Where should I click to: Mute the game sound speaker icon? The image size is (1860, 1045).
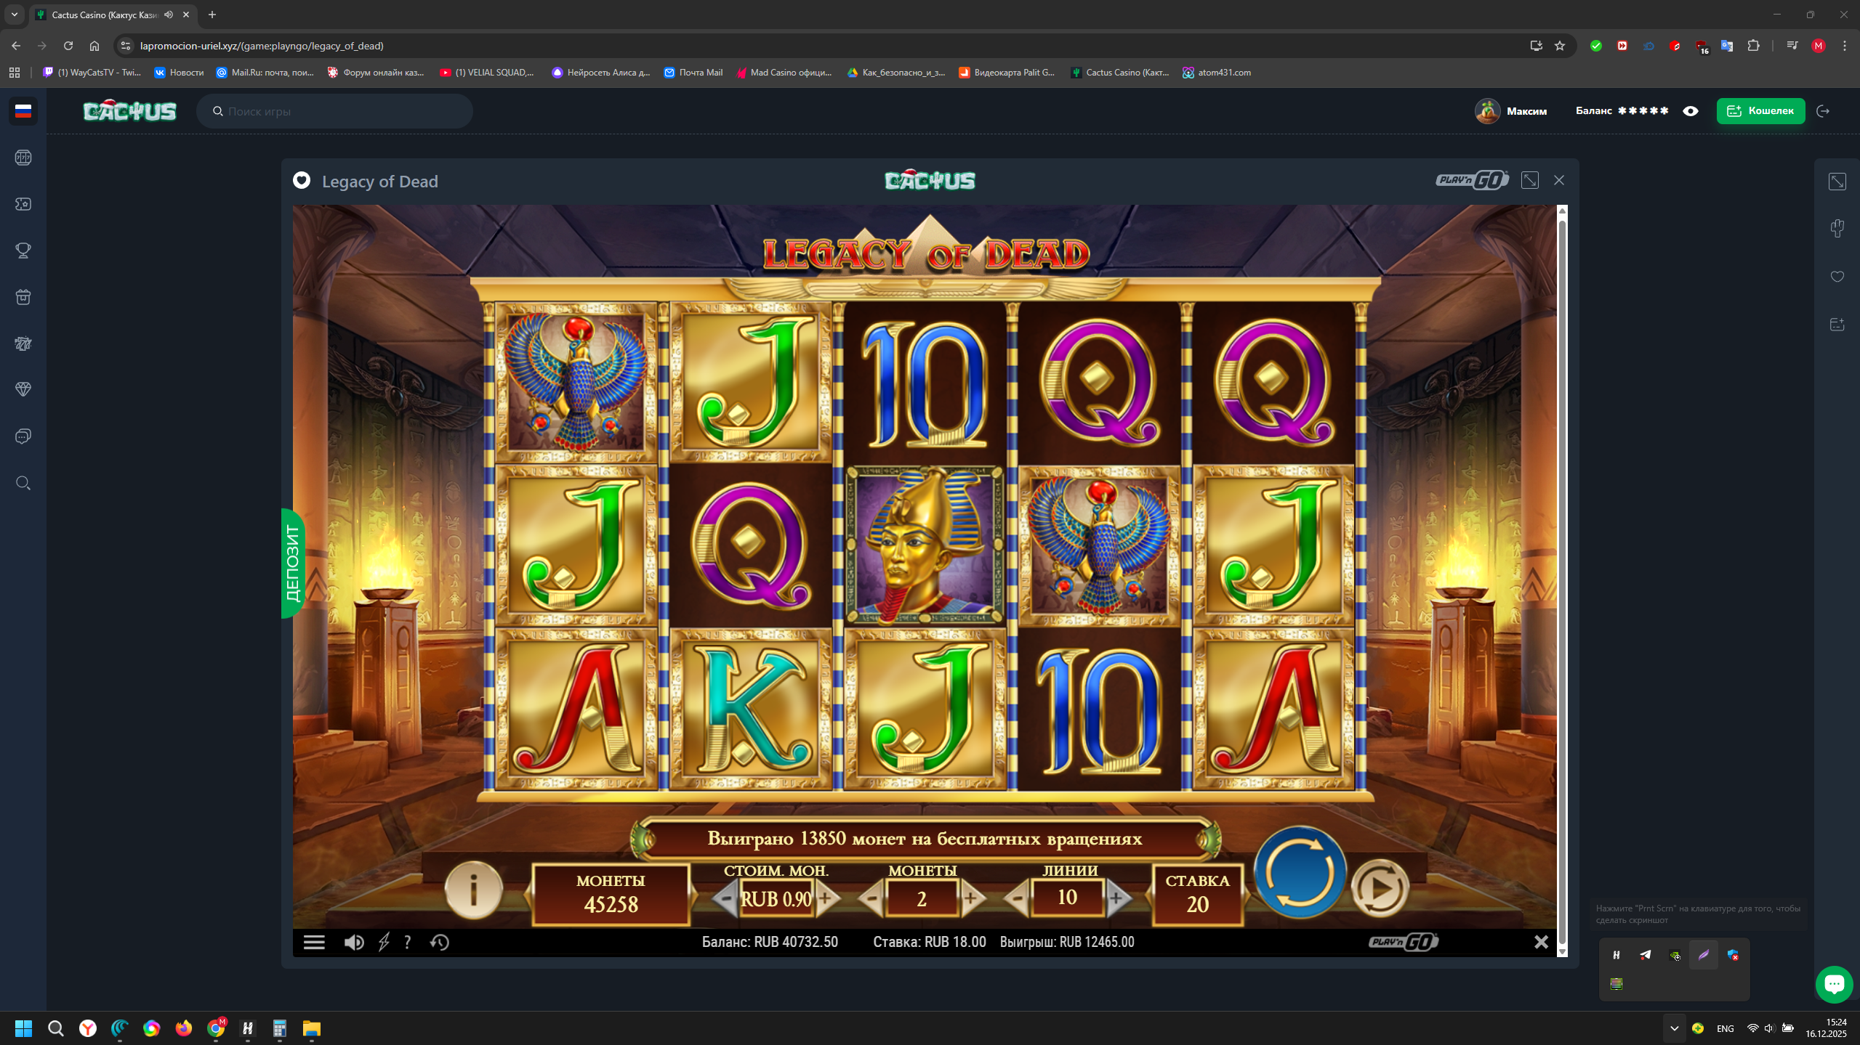[x=354, y=942]
